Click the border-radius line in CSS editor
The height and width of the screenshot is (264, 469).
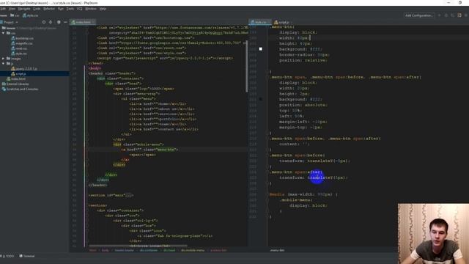click(x=304, y=55)
